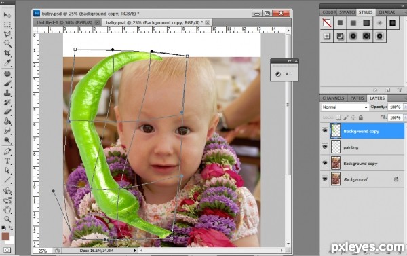Open the blend mode Normal dropdown

[345, 107]
